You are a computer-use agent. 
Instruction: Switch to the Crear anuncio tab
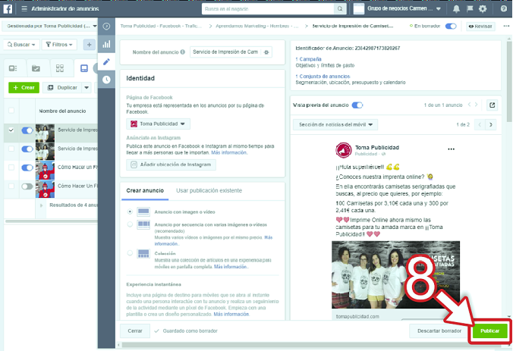coord(145,191)
